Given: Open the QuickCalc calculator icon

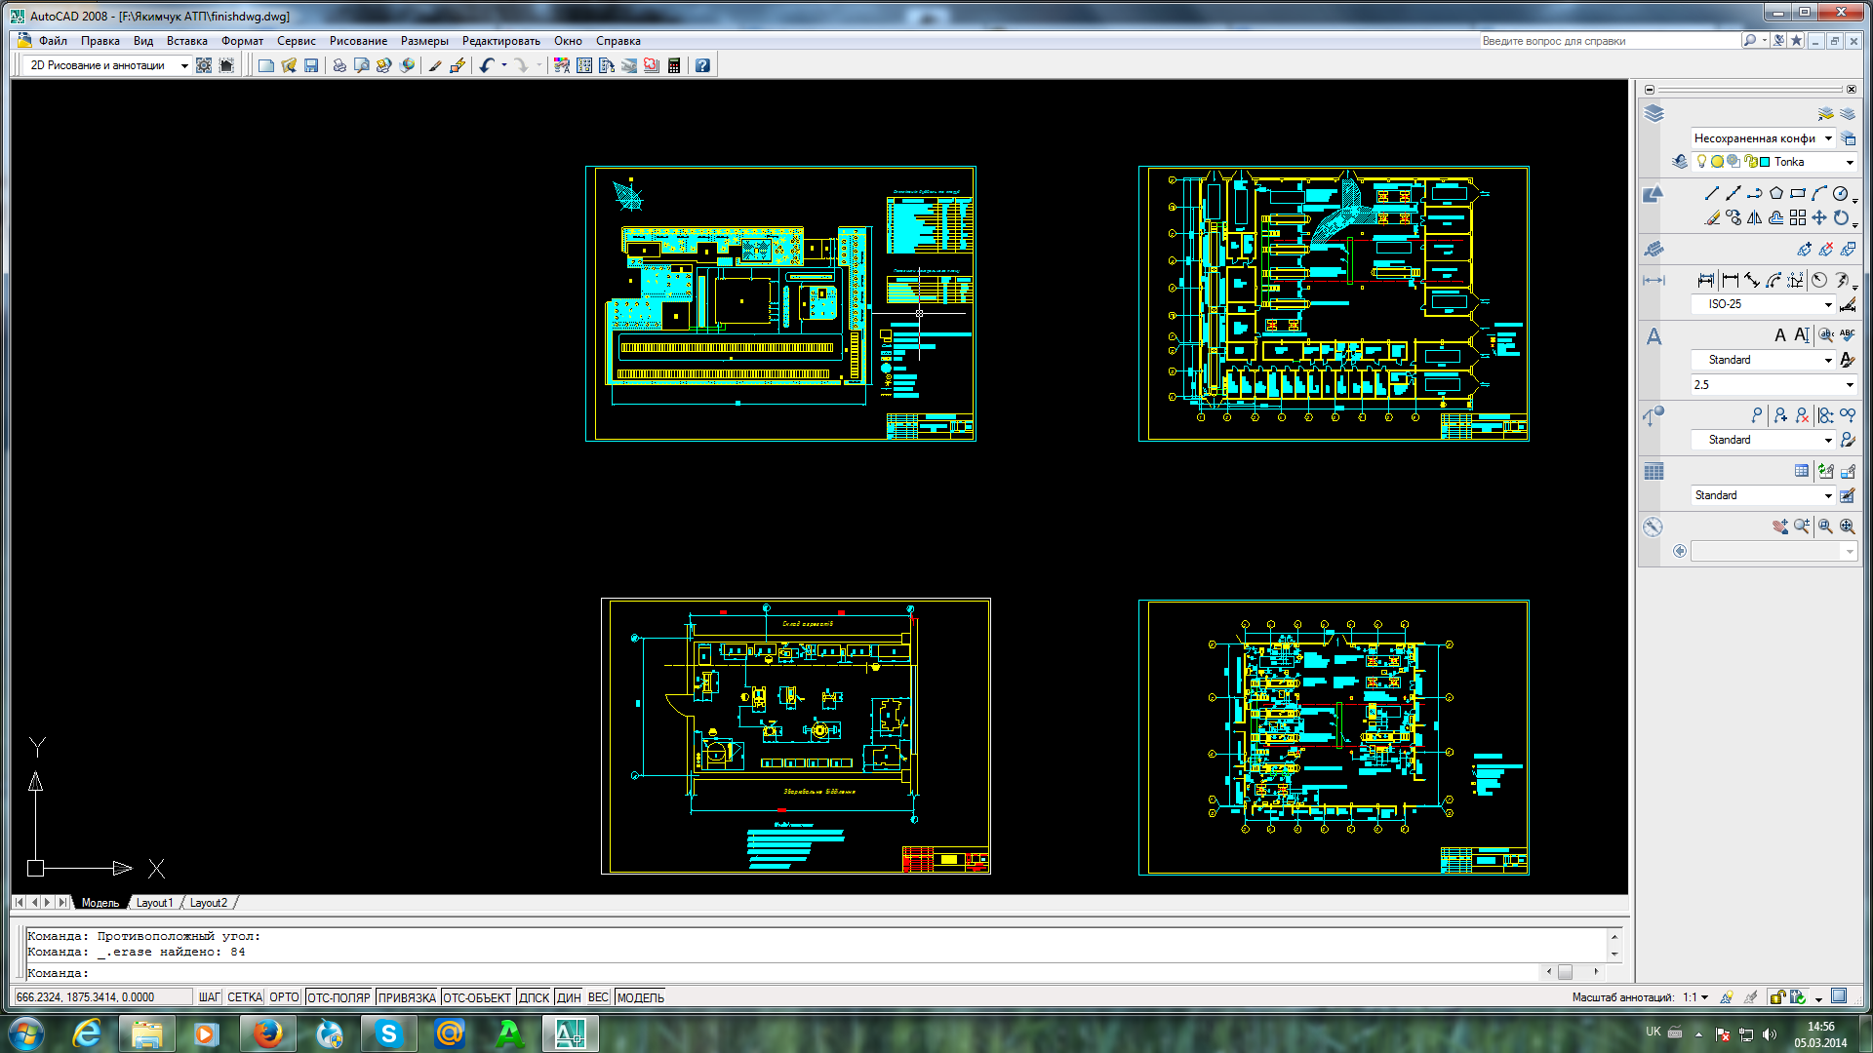Looking at the screenshot, I should point(674,65).
